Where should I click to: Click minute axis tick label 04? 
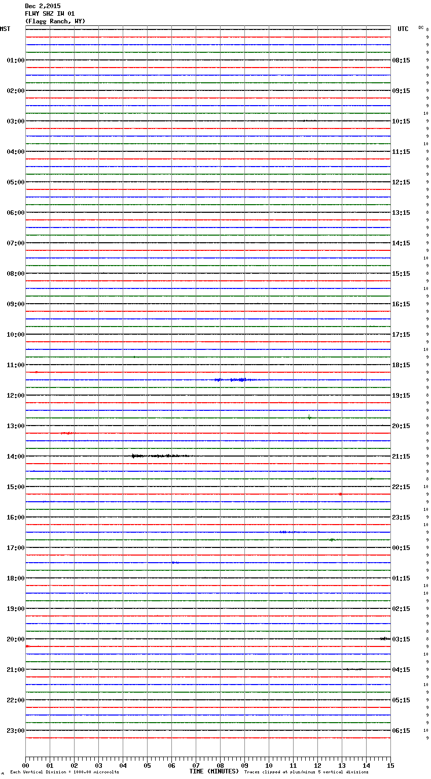(x=123, y=765)
